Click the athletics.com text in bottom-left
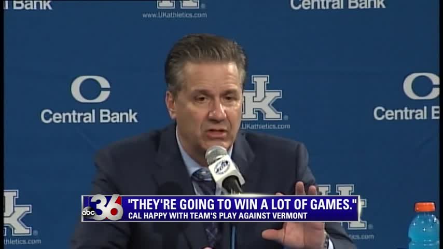This screenshot has height=249, width=443. [22, 242]
